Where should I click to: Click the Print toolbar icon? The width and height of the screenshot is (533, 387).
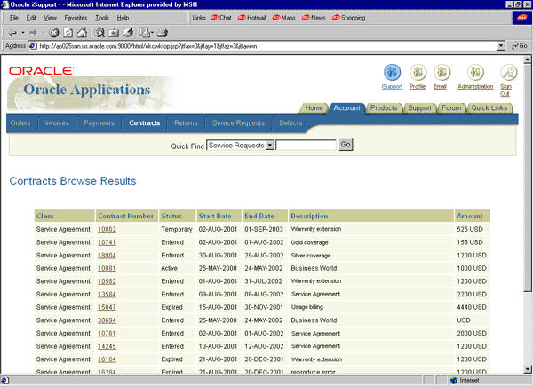(163, 33)
